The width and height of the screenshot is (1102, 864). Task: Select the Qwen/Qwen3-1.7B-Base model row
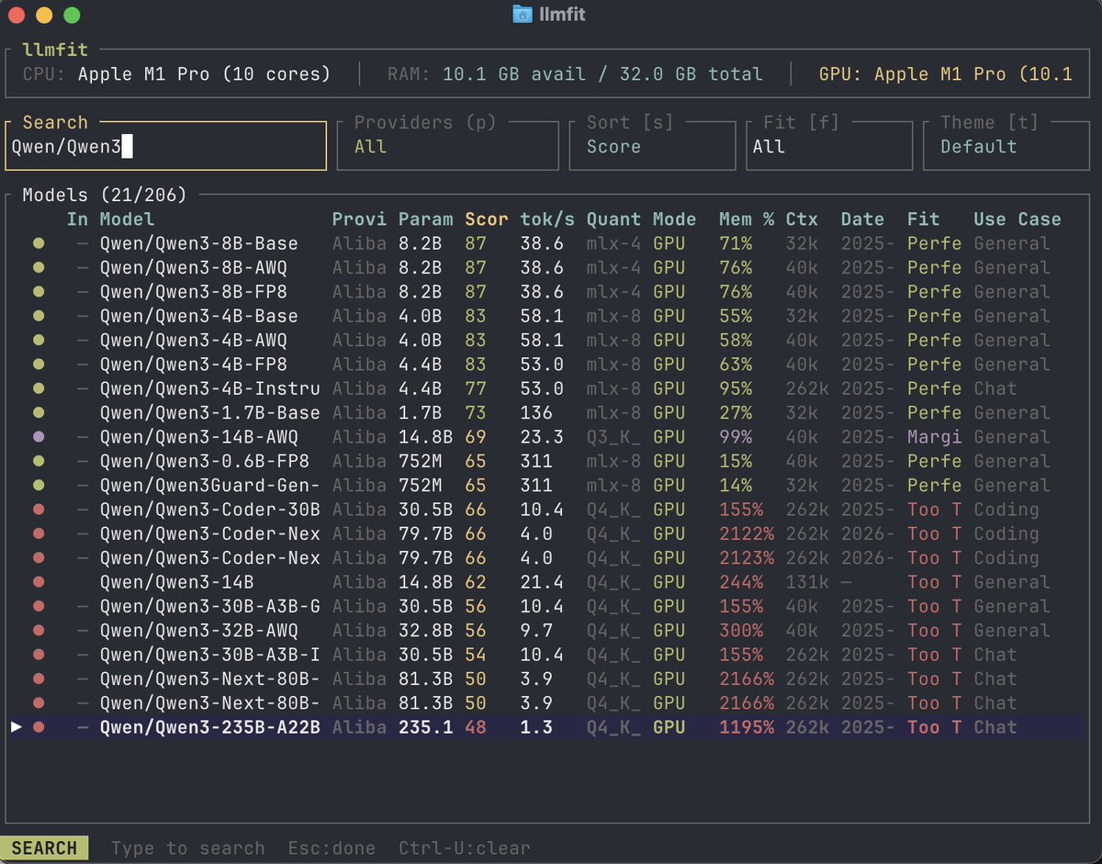pos(545,413)
